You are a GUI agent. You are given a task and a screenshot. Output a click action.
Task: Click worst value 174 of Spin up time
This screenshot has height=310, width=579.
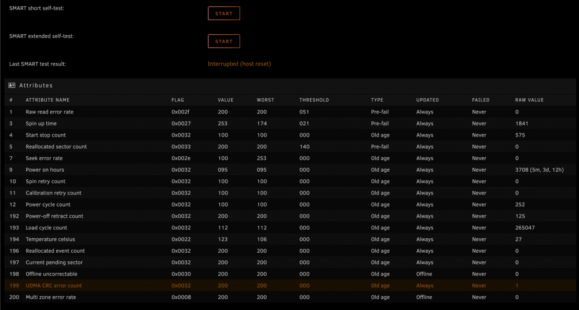pyautogui.click(x=262, y=123)
